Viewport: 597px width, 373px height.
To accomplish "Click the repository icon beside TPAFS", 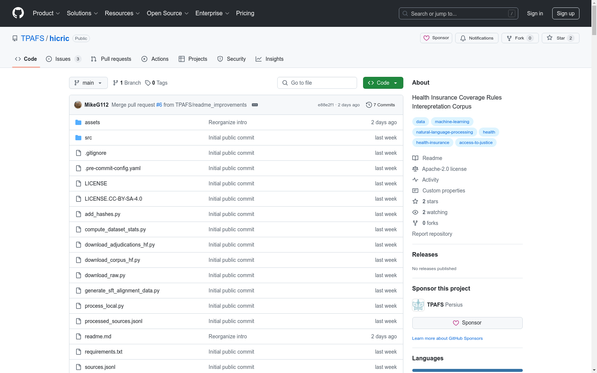I will [x=15, y=38].
